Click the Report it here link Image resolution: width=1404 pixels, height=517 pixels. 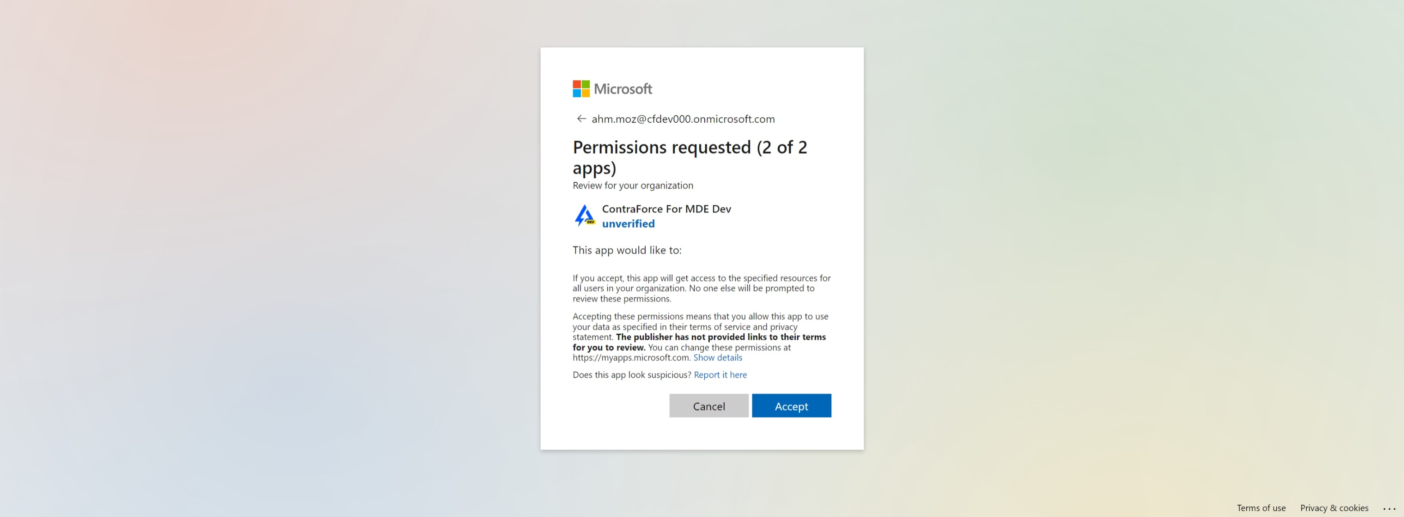tap(720, 374)
